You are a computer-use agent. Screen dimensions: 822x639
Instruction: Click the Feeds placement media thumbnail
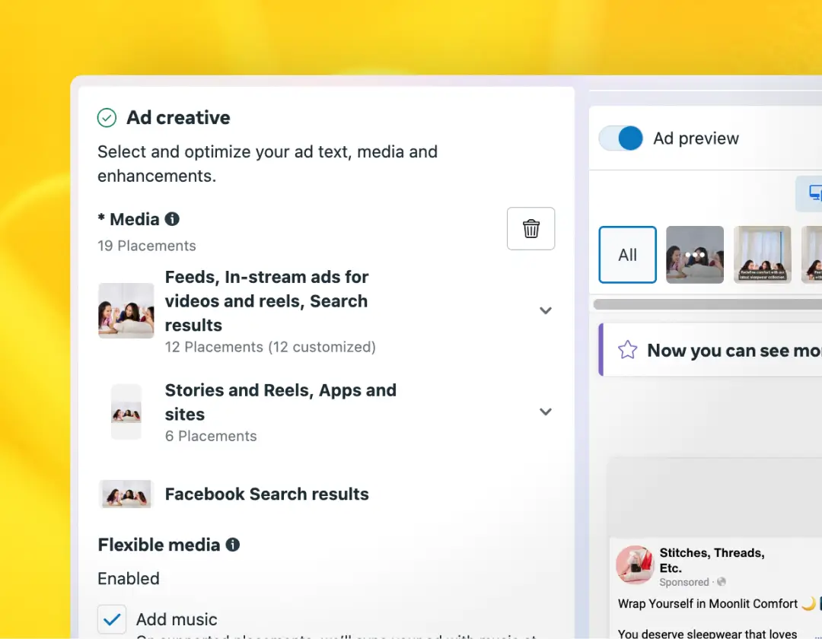[126, 310]
